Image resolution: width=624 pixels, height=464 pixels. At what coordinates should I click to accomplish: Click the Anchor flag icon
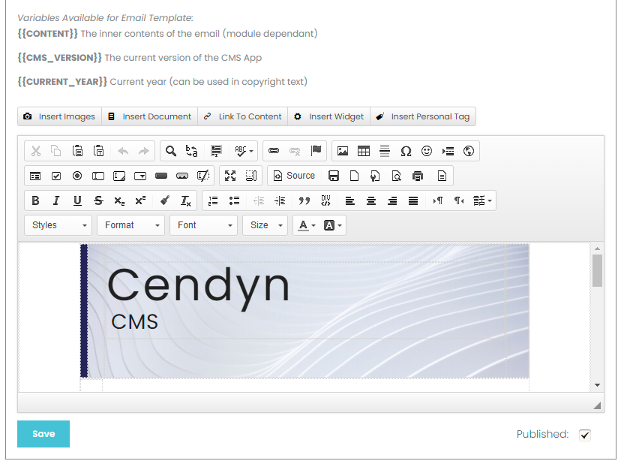point(316,151)
